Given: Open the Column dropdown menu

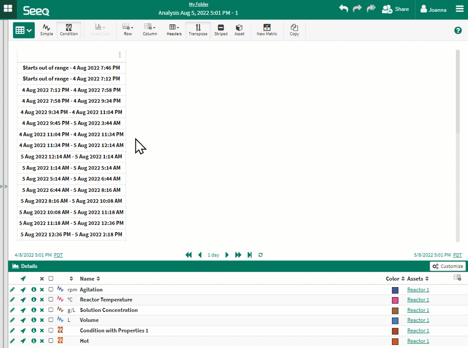Looking at the screenshot, I should (150, 30).
